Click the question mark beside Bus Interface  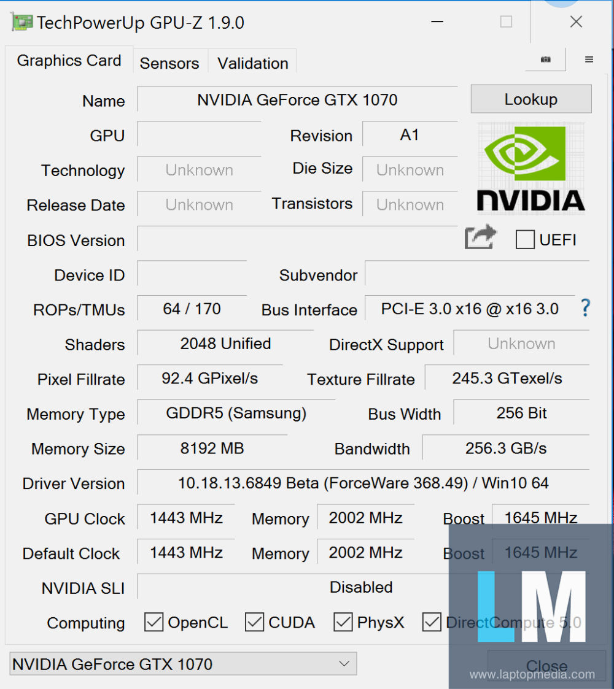(x=585, y=309)
